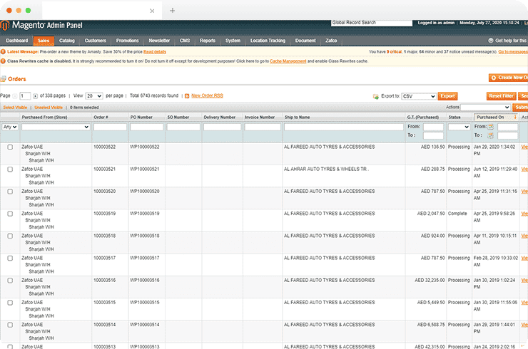Open the Status filter dropdown

(459, 127)
